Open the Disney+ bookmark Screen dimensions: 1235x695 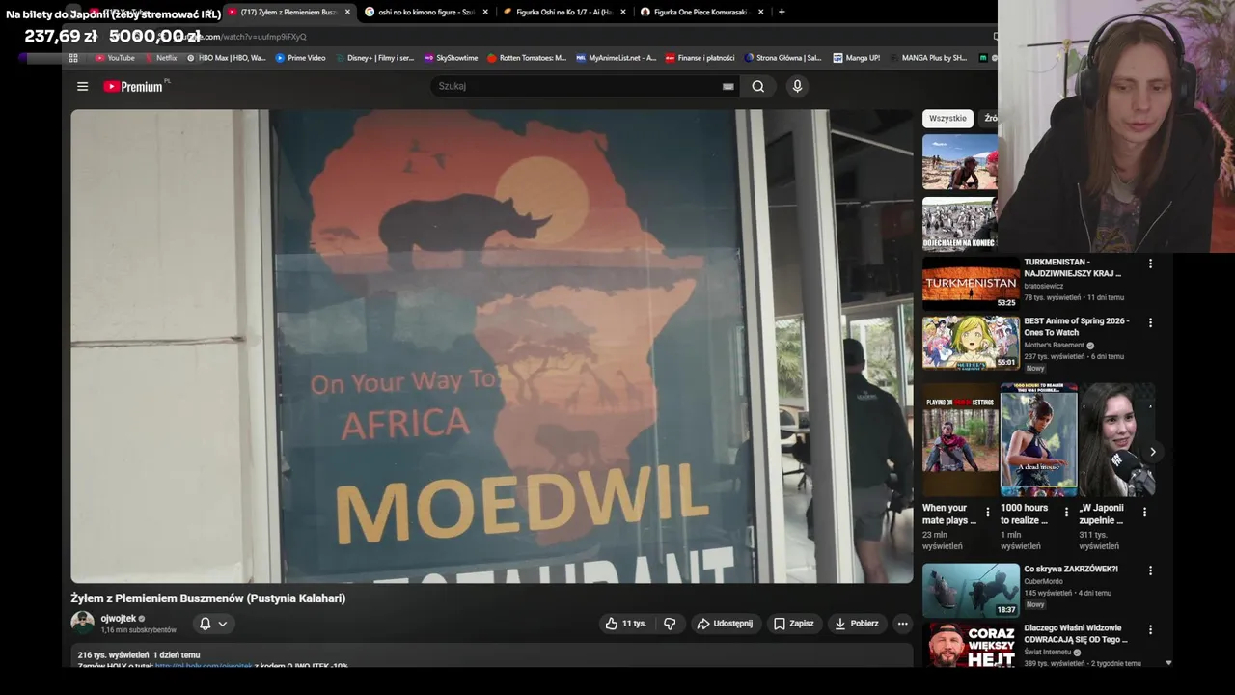(x=374, y=58)
